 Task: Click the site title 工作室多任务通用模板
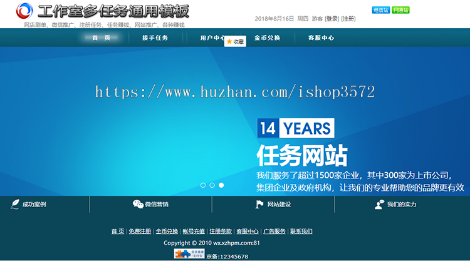(x=113, y=11)
